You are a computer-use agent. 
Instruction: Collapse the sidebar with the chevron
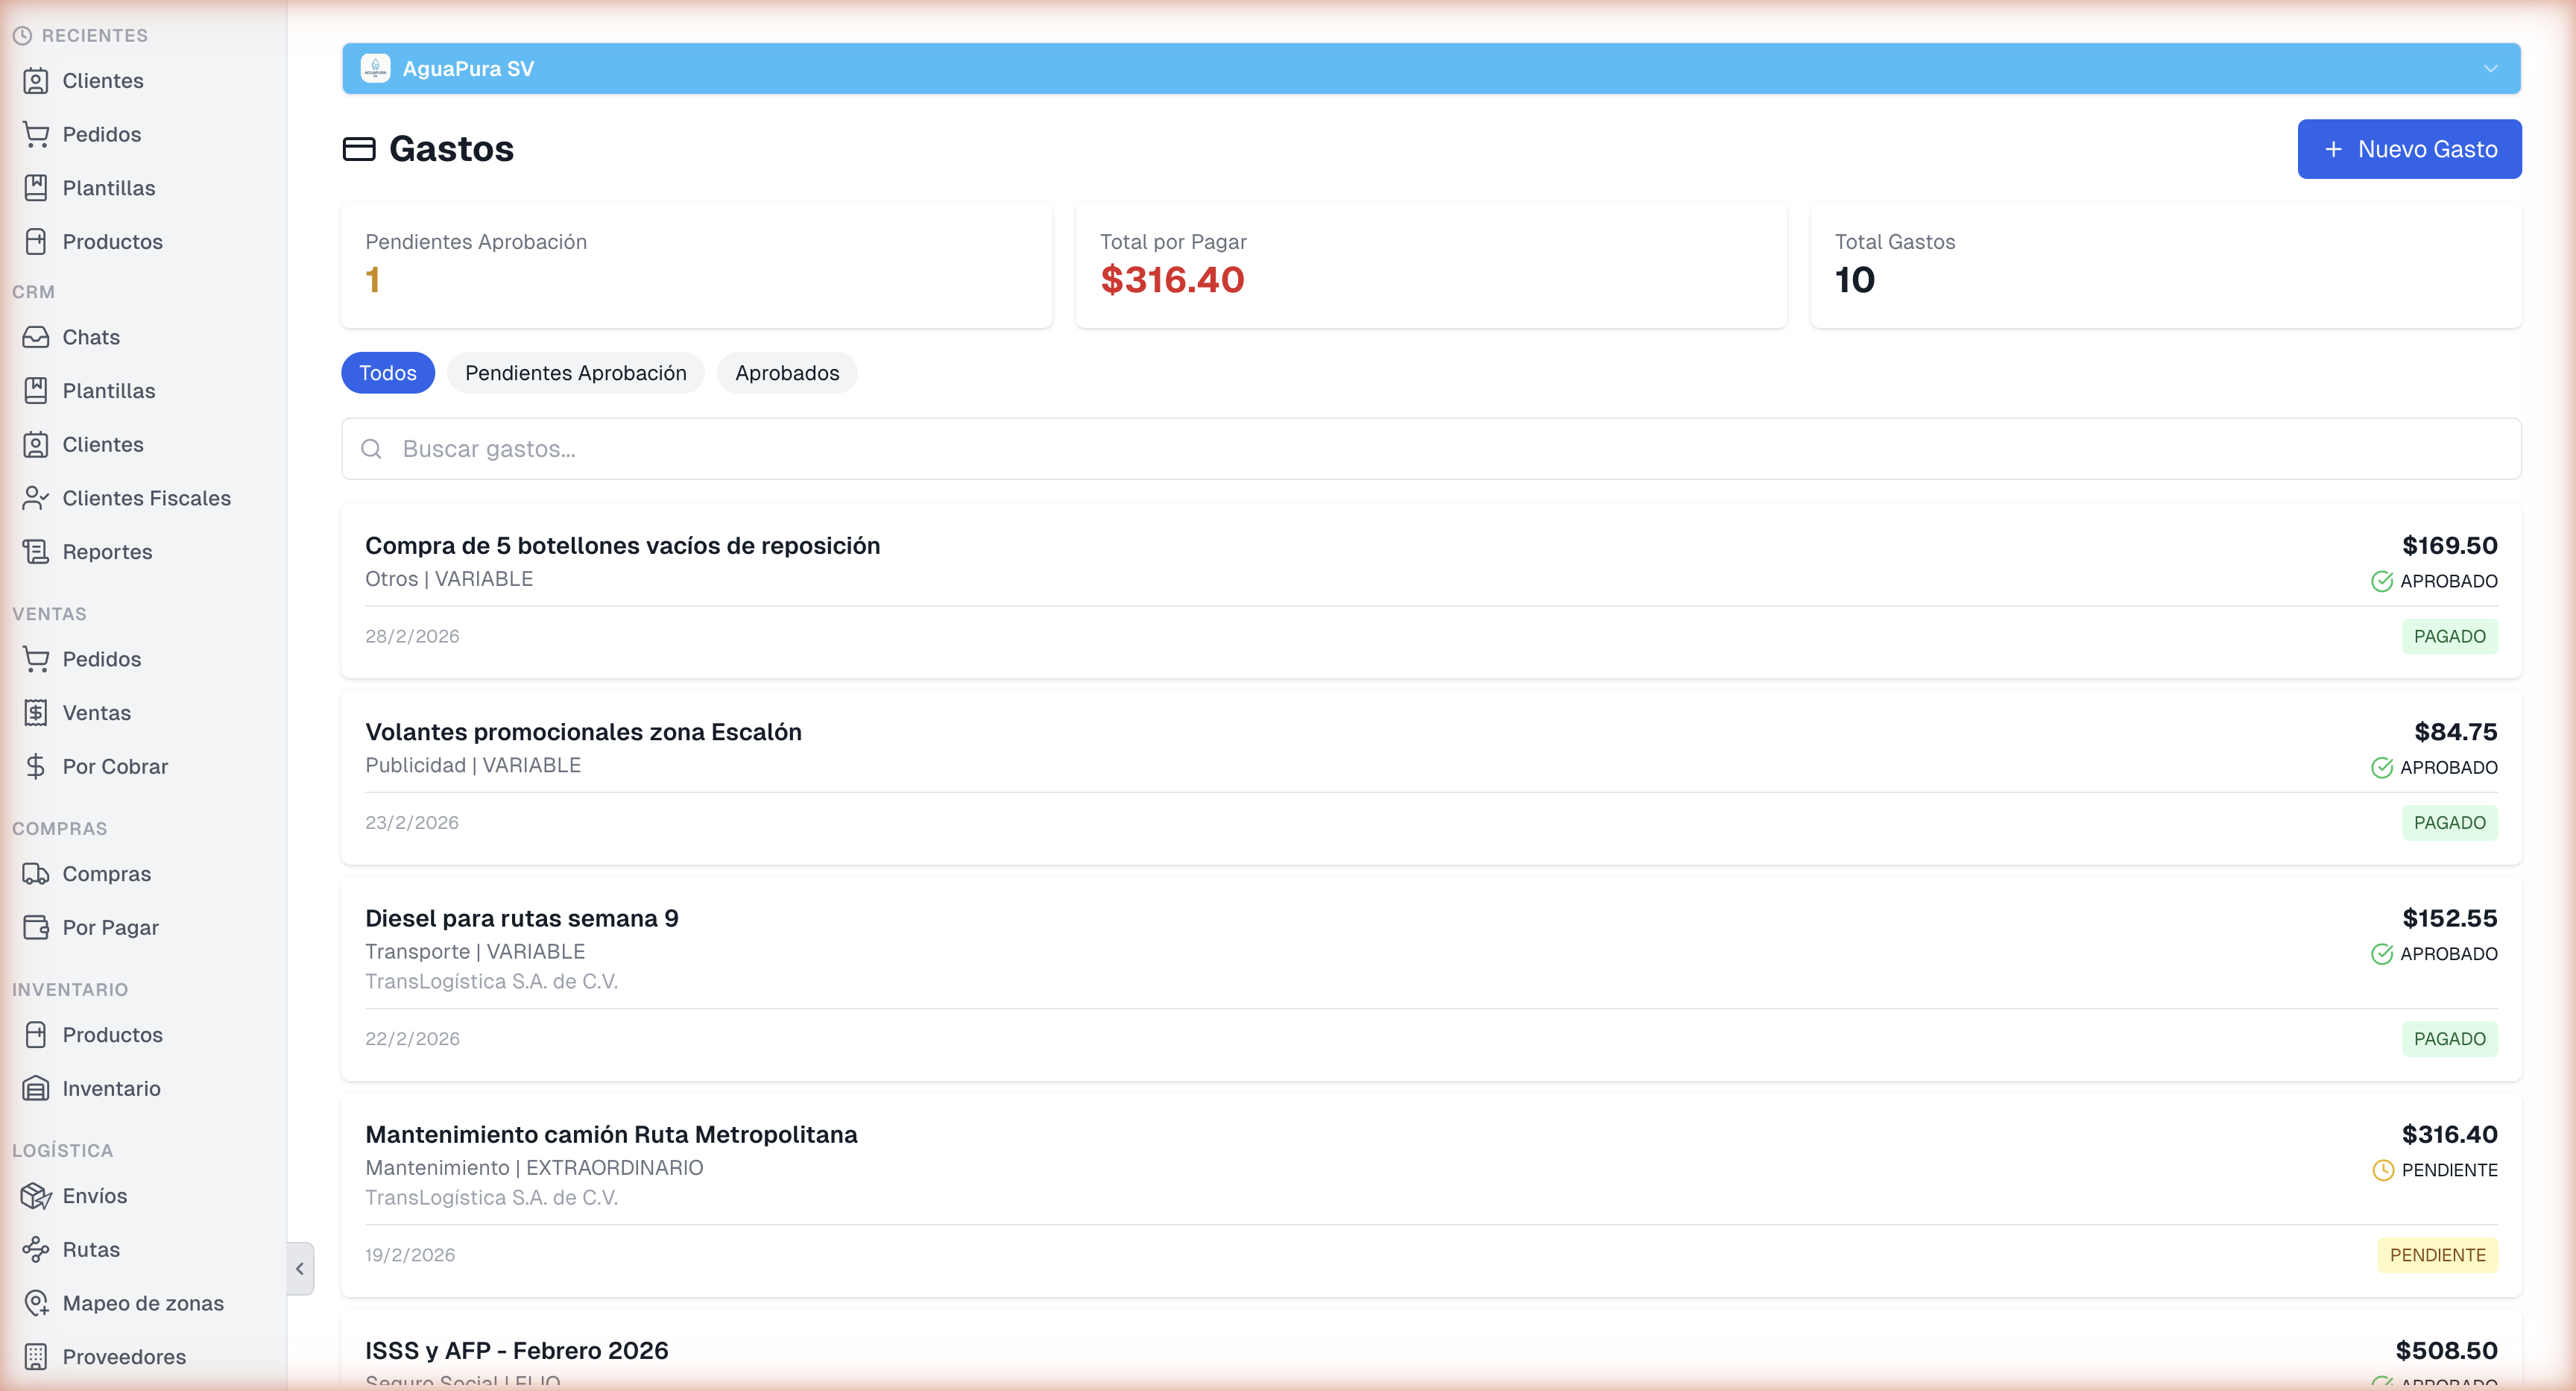(299, 1268)
